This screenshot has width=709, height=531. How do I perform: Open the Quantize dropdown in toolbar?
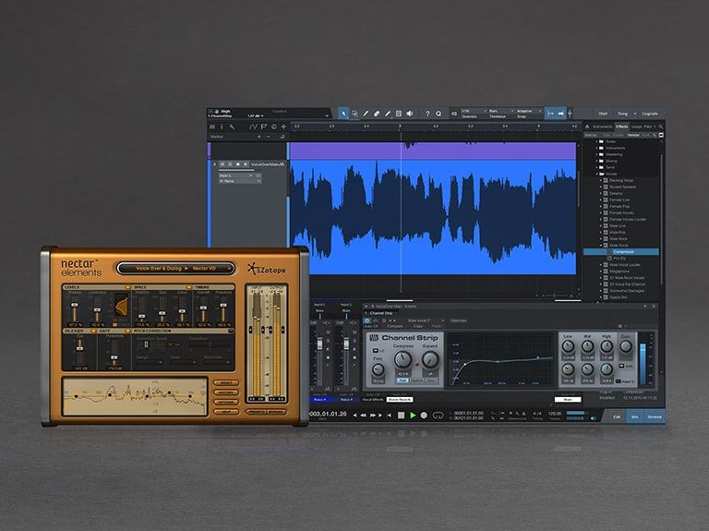[x=472, y=114]
